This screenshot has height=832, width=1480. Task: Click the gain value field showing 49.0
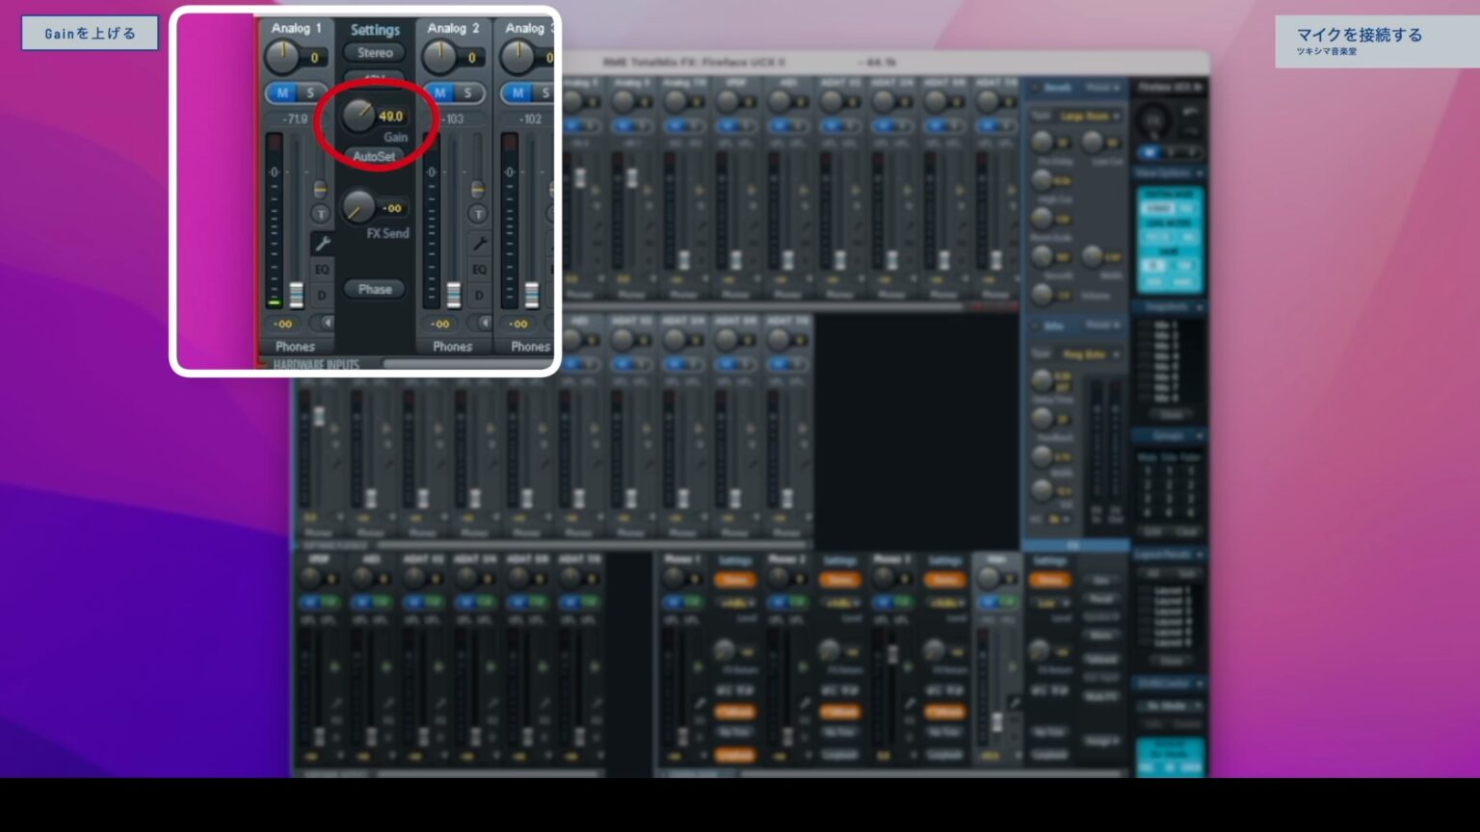click(392, 117)
